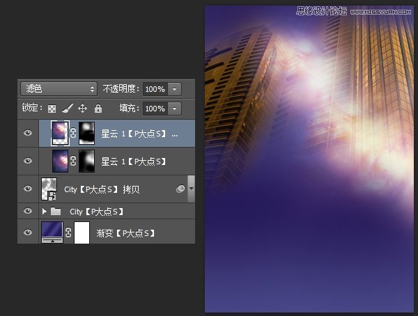Toggle lock position move icon
Screen dimensions: 418x316
tap(83, 109)
